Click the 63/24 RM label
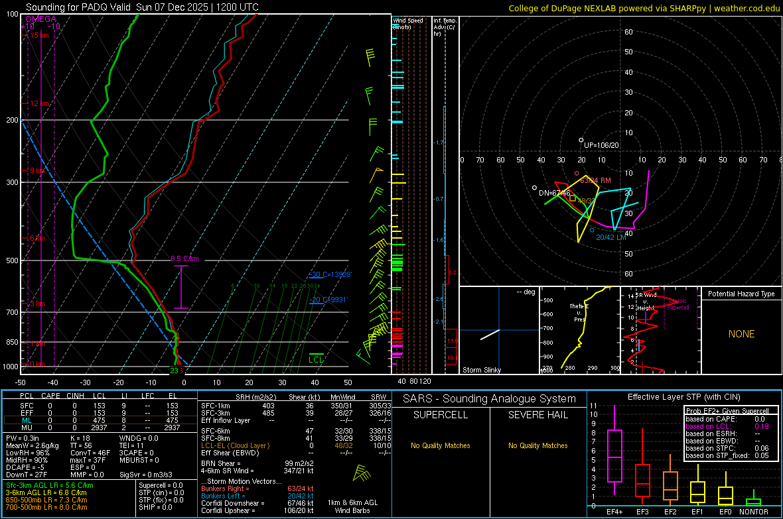 [595, 181]
